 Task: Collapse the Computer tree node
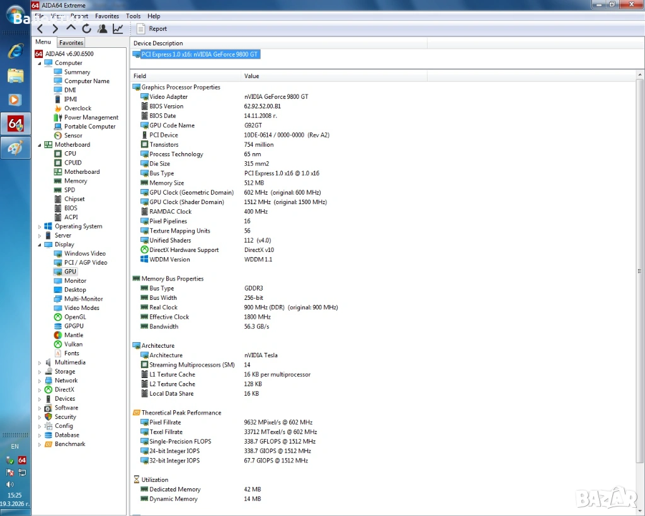tap(40, 64)
